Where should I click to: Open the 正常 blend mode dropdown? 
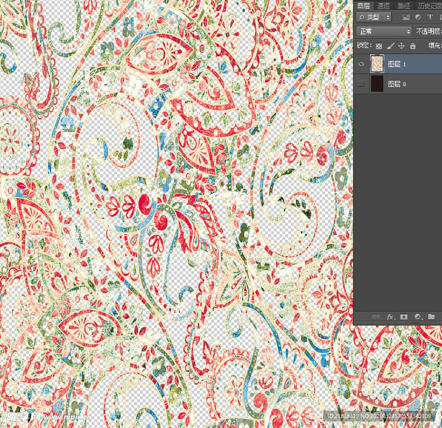pos(384,31)
